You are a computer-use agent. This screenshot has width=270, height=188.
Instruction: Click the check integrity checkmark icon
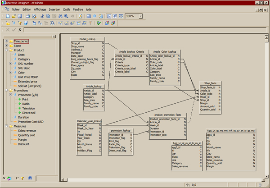tap(99, 23)
